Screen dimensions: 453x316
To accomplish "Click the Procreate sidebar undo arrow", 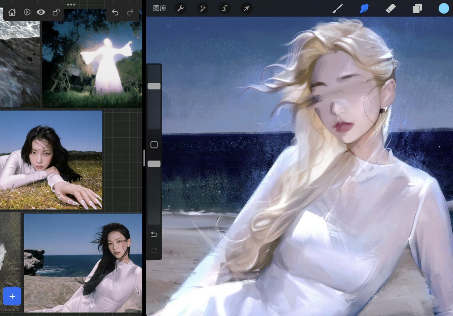I will (154, 235).
